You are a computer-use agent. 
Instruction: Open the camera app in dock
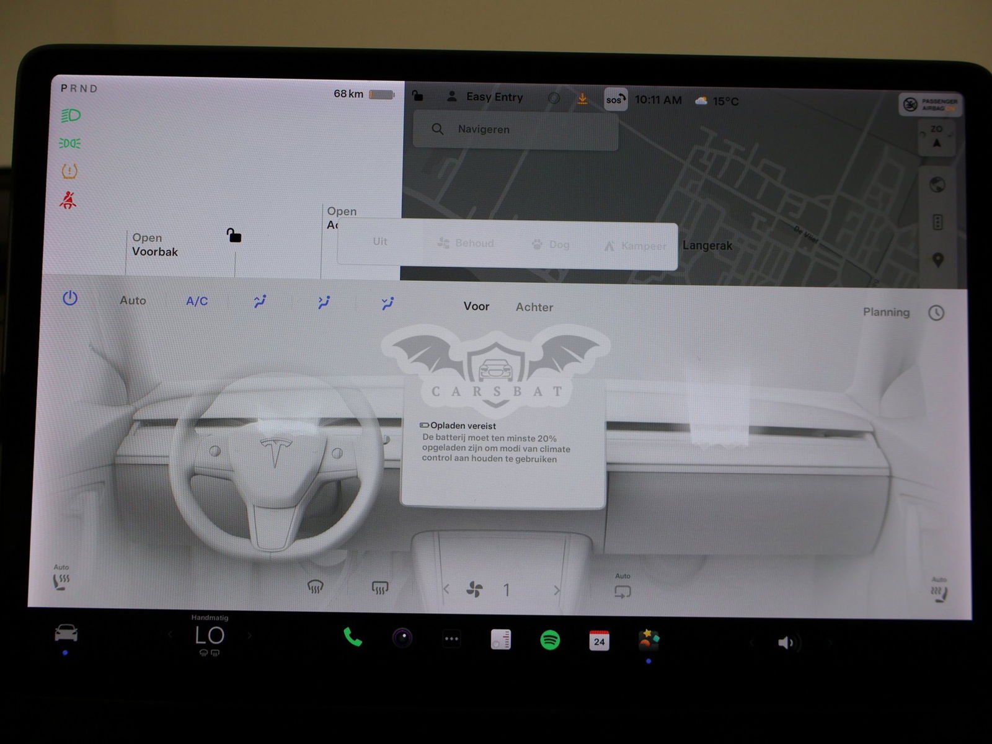click(402, 637)
